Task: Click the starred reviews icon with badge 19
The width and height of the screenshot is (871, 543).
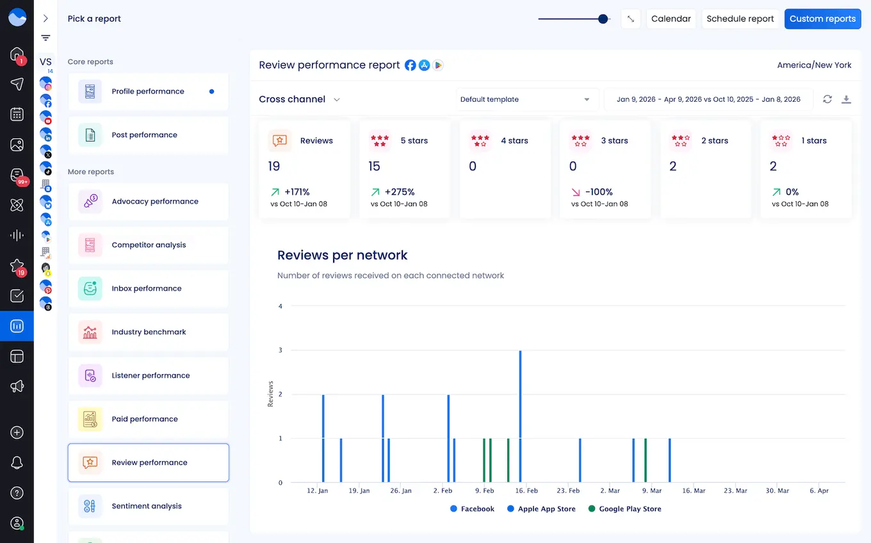Action: click(x=17, y=265)
